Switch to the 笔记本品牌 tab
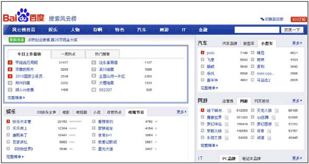309x164 pixels. (x=251, y=159)
